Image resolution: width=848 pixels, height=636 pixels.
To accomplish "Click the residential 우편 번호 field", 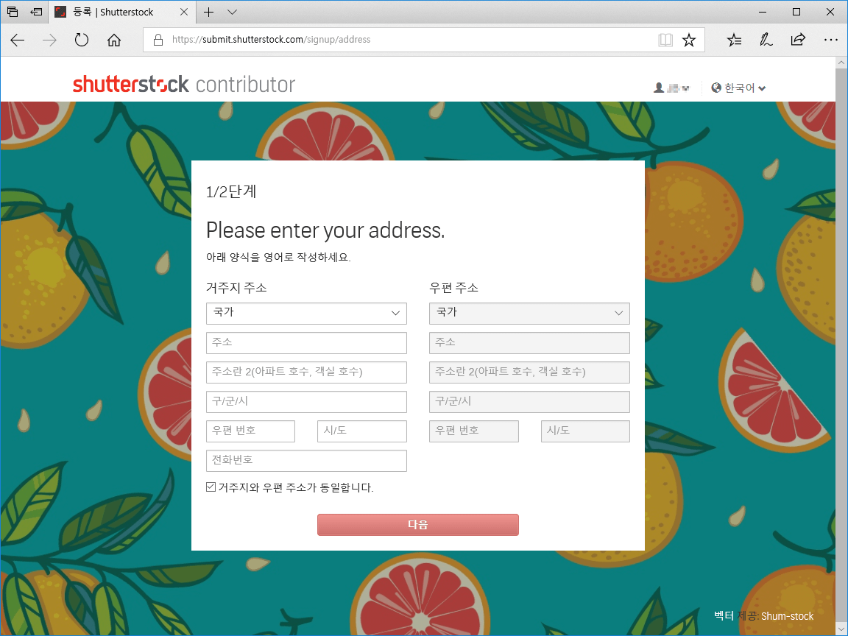I will 250,431.
